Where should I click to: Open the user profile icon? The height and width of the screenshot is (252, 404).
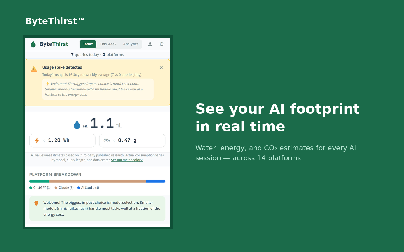tap(150, 44)
